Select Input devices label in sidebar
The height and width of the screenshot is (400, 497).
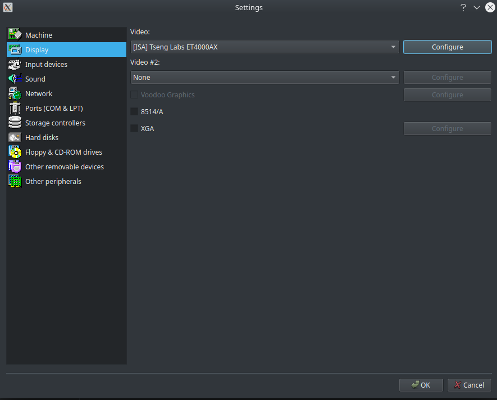(46, 65)
